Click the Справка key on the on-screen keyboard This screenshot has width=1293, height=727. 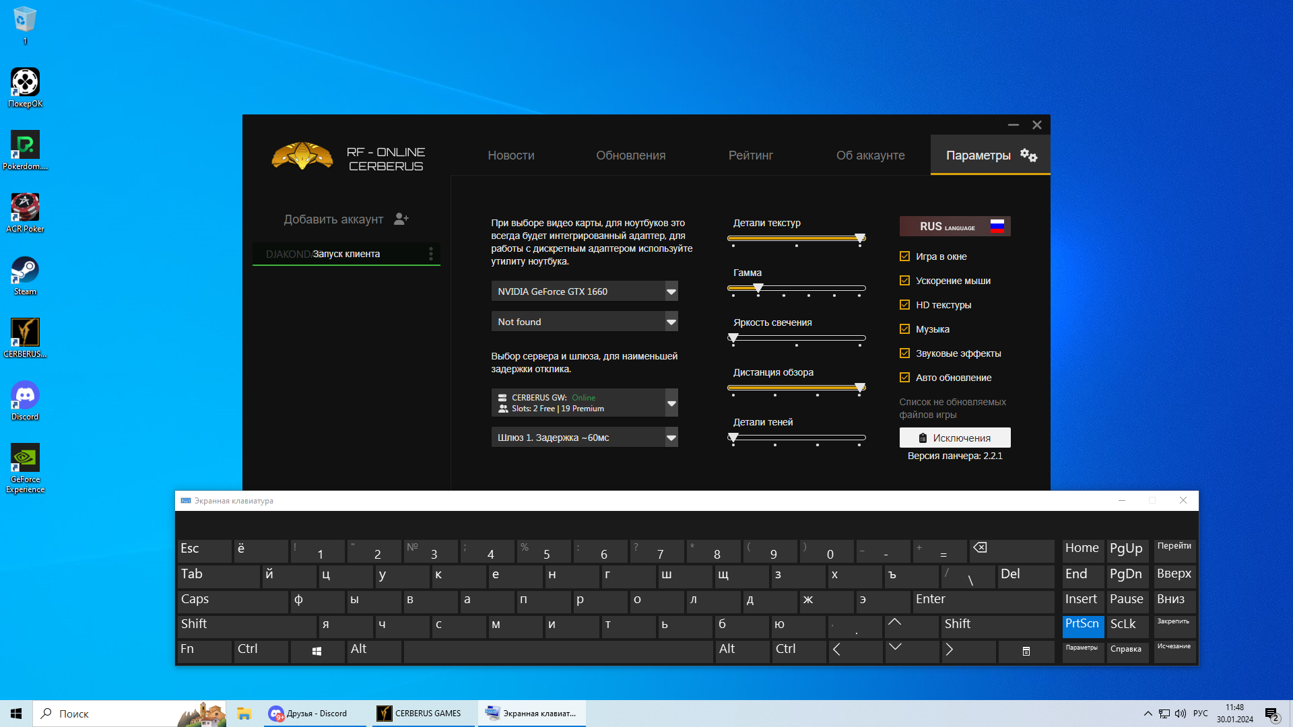point(1128,651)
